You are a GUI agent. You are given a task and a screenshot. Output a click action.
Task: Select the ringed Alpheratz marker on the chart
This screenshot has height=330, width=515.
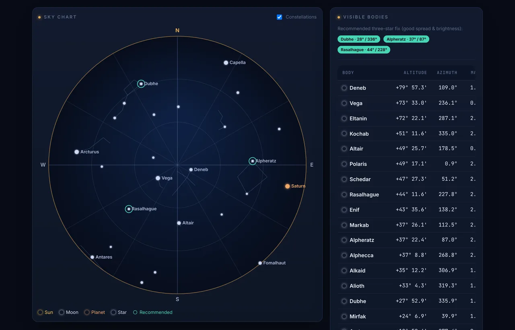point(253,161)
